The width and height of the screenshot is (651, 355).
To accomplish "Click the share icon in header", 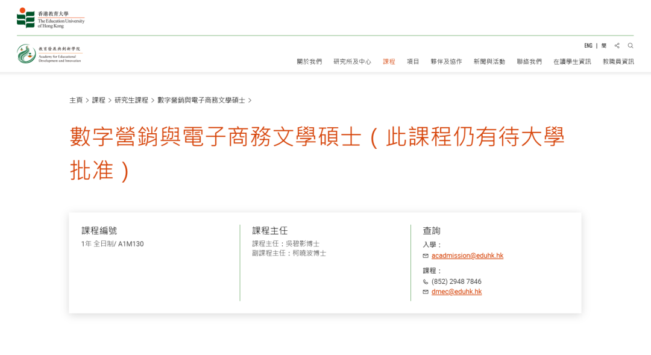I will click(617, 46).
